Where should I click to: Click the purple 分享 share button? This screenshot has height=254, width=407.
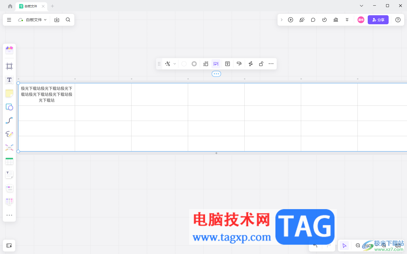point(378,20)
